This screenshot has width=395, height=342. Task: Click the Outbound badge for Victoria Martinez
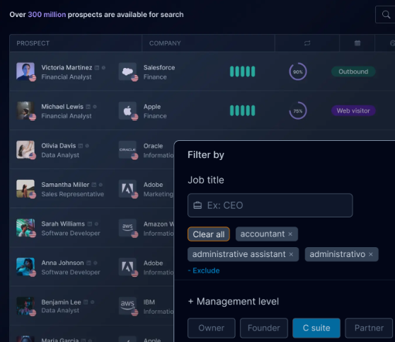pyautogui.click(x=353, y=72)
